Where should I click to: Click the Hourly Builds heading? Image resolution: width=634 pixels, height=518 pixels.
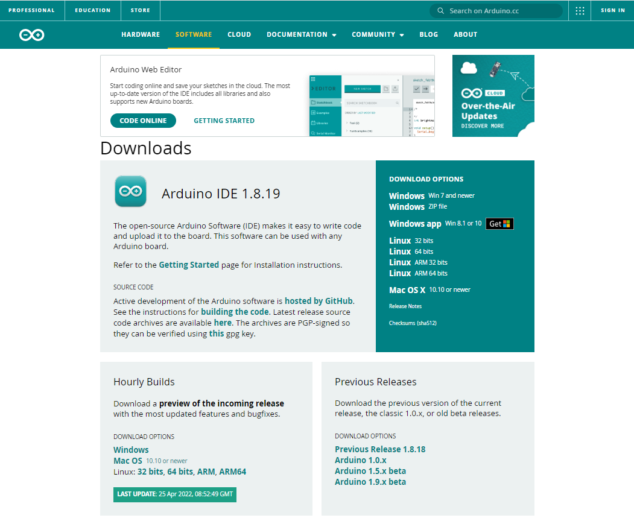(144, 382)
